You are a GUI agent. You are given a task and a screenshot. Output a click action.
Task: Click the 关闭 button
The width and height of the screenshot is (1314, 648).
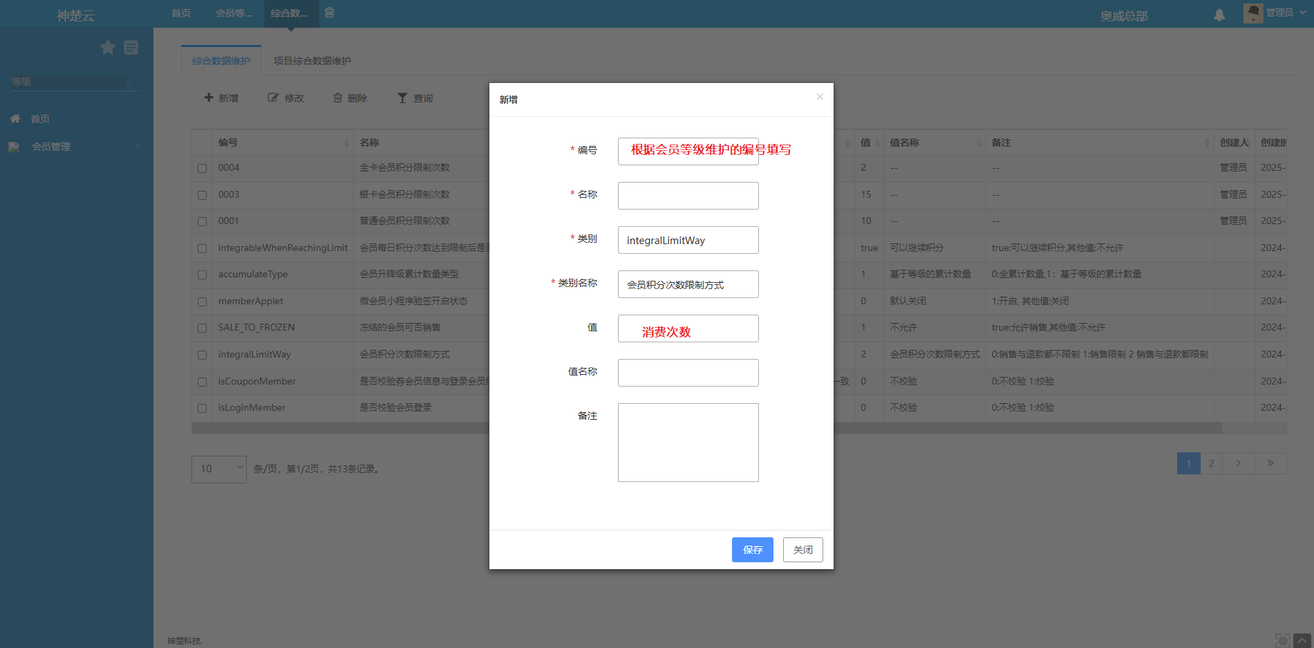click(803, 550)
